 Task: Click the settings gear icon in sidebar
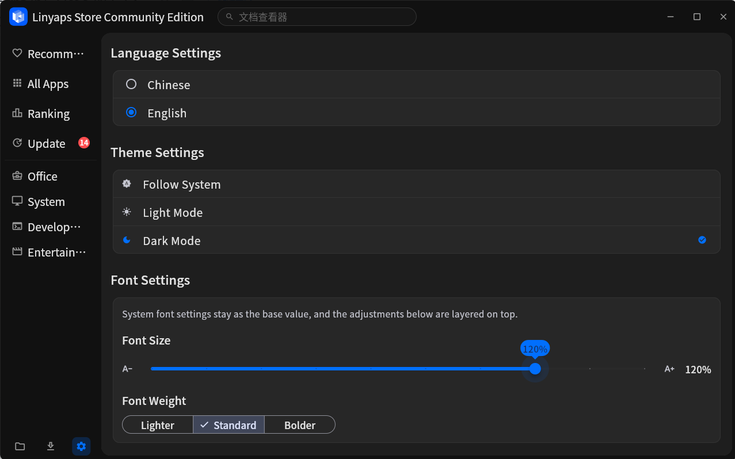[81, 446]
